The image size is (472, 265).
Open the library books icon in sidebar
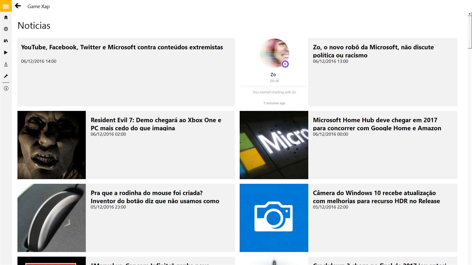[x=6, y=41]
